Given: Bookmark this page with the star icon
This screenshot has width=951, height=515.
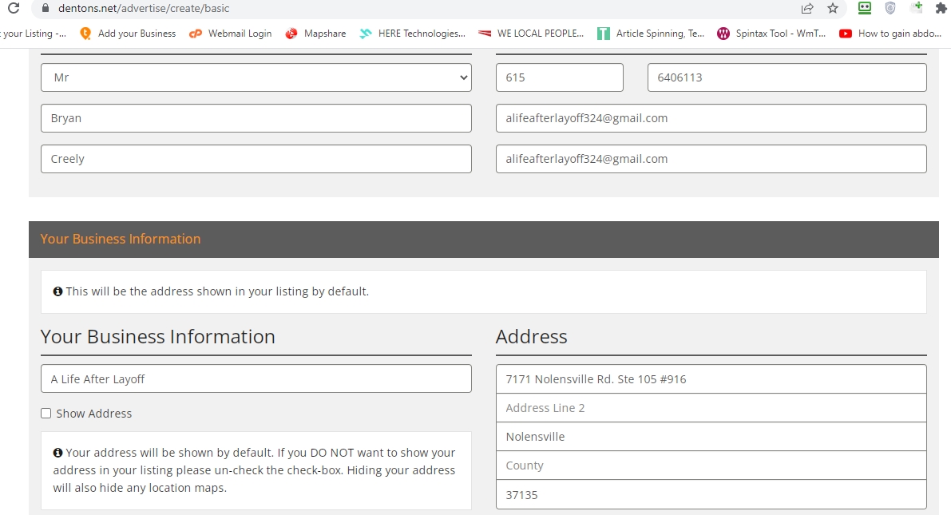Looking at the screenshot, I should (833, 8).
